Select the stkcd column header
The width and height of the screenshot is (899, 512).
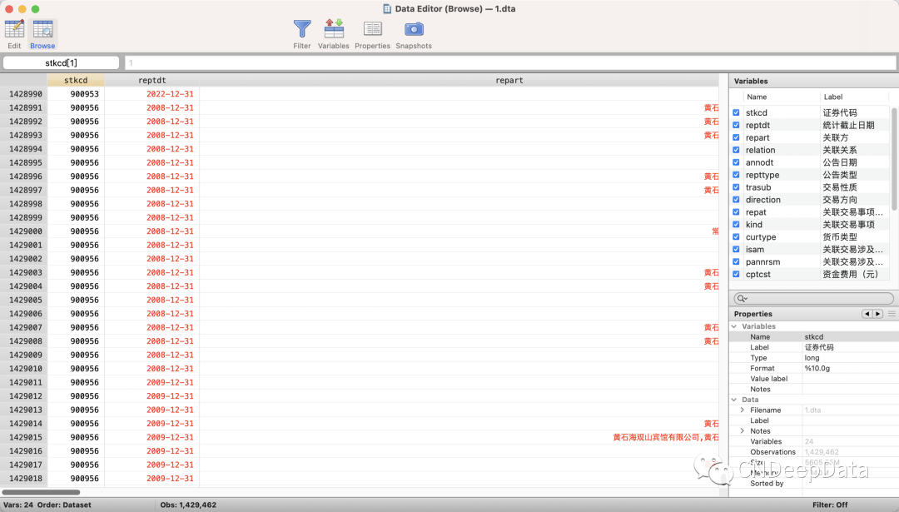76,80
